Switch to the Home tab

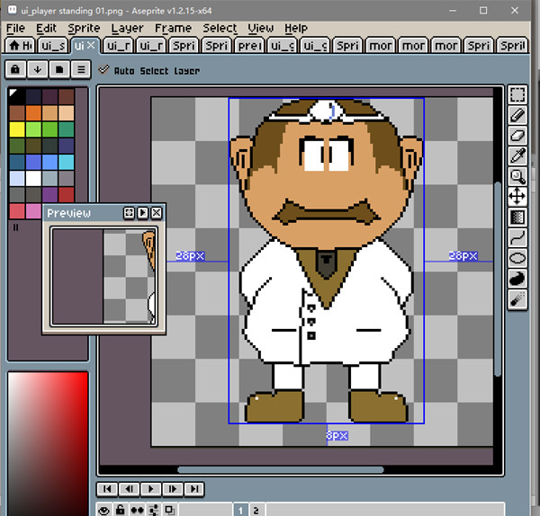tap(20, 45)
